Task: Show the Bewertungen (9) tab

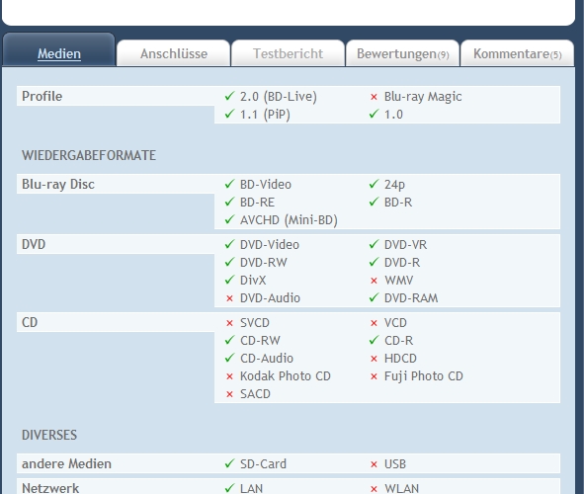Action: tap(402, 53)
